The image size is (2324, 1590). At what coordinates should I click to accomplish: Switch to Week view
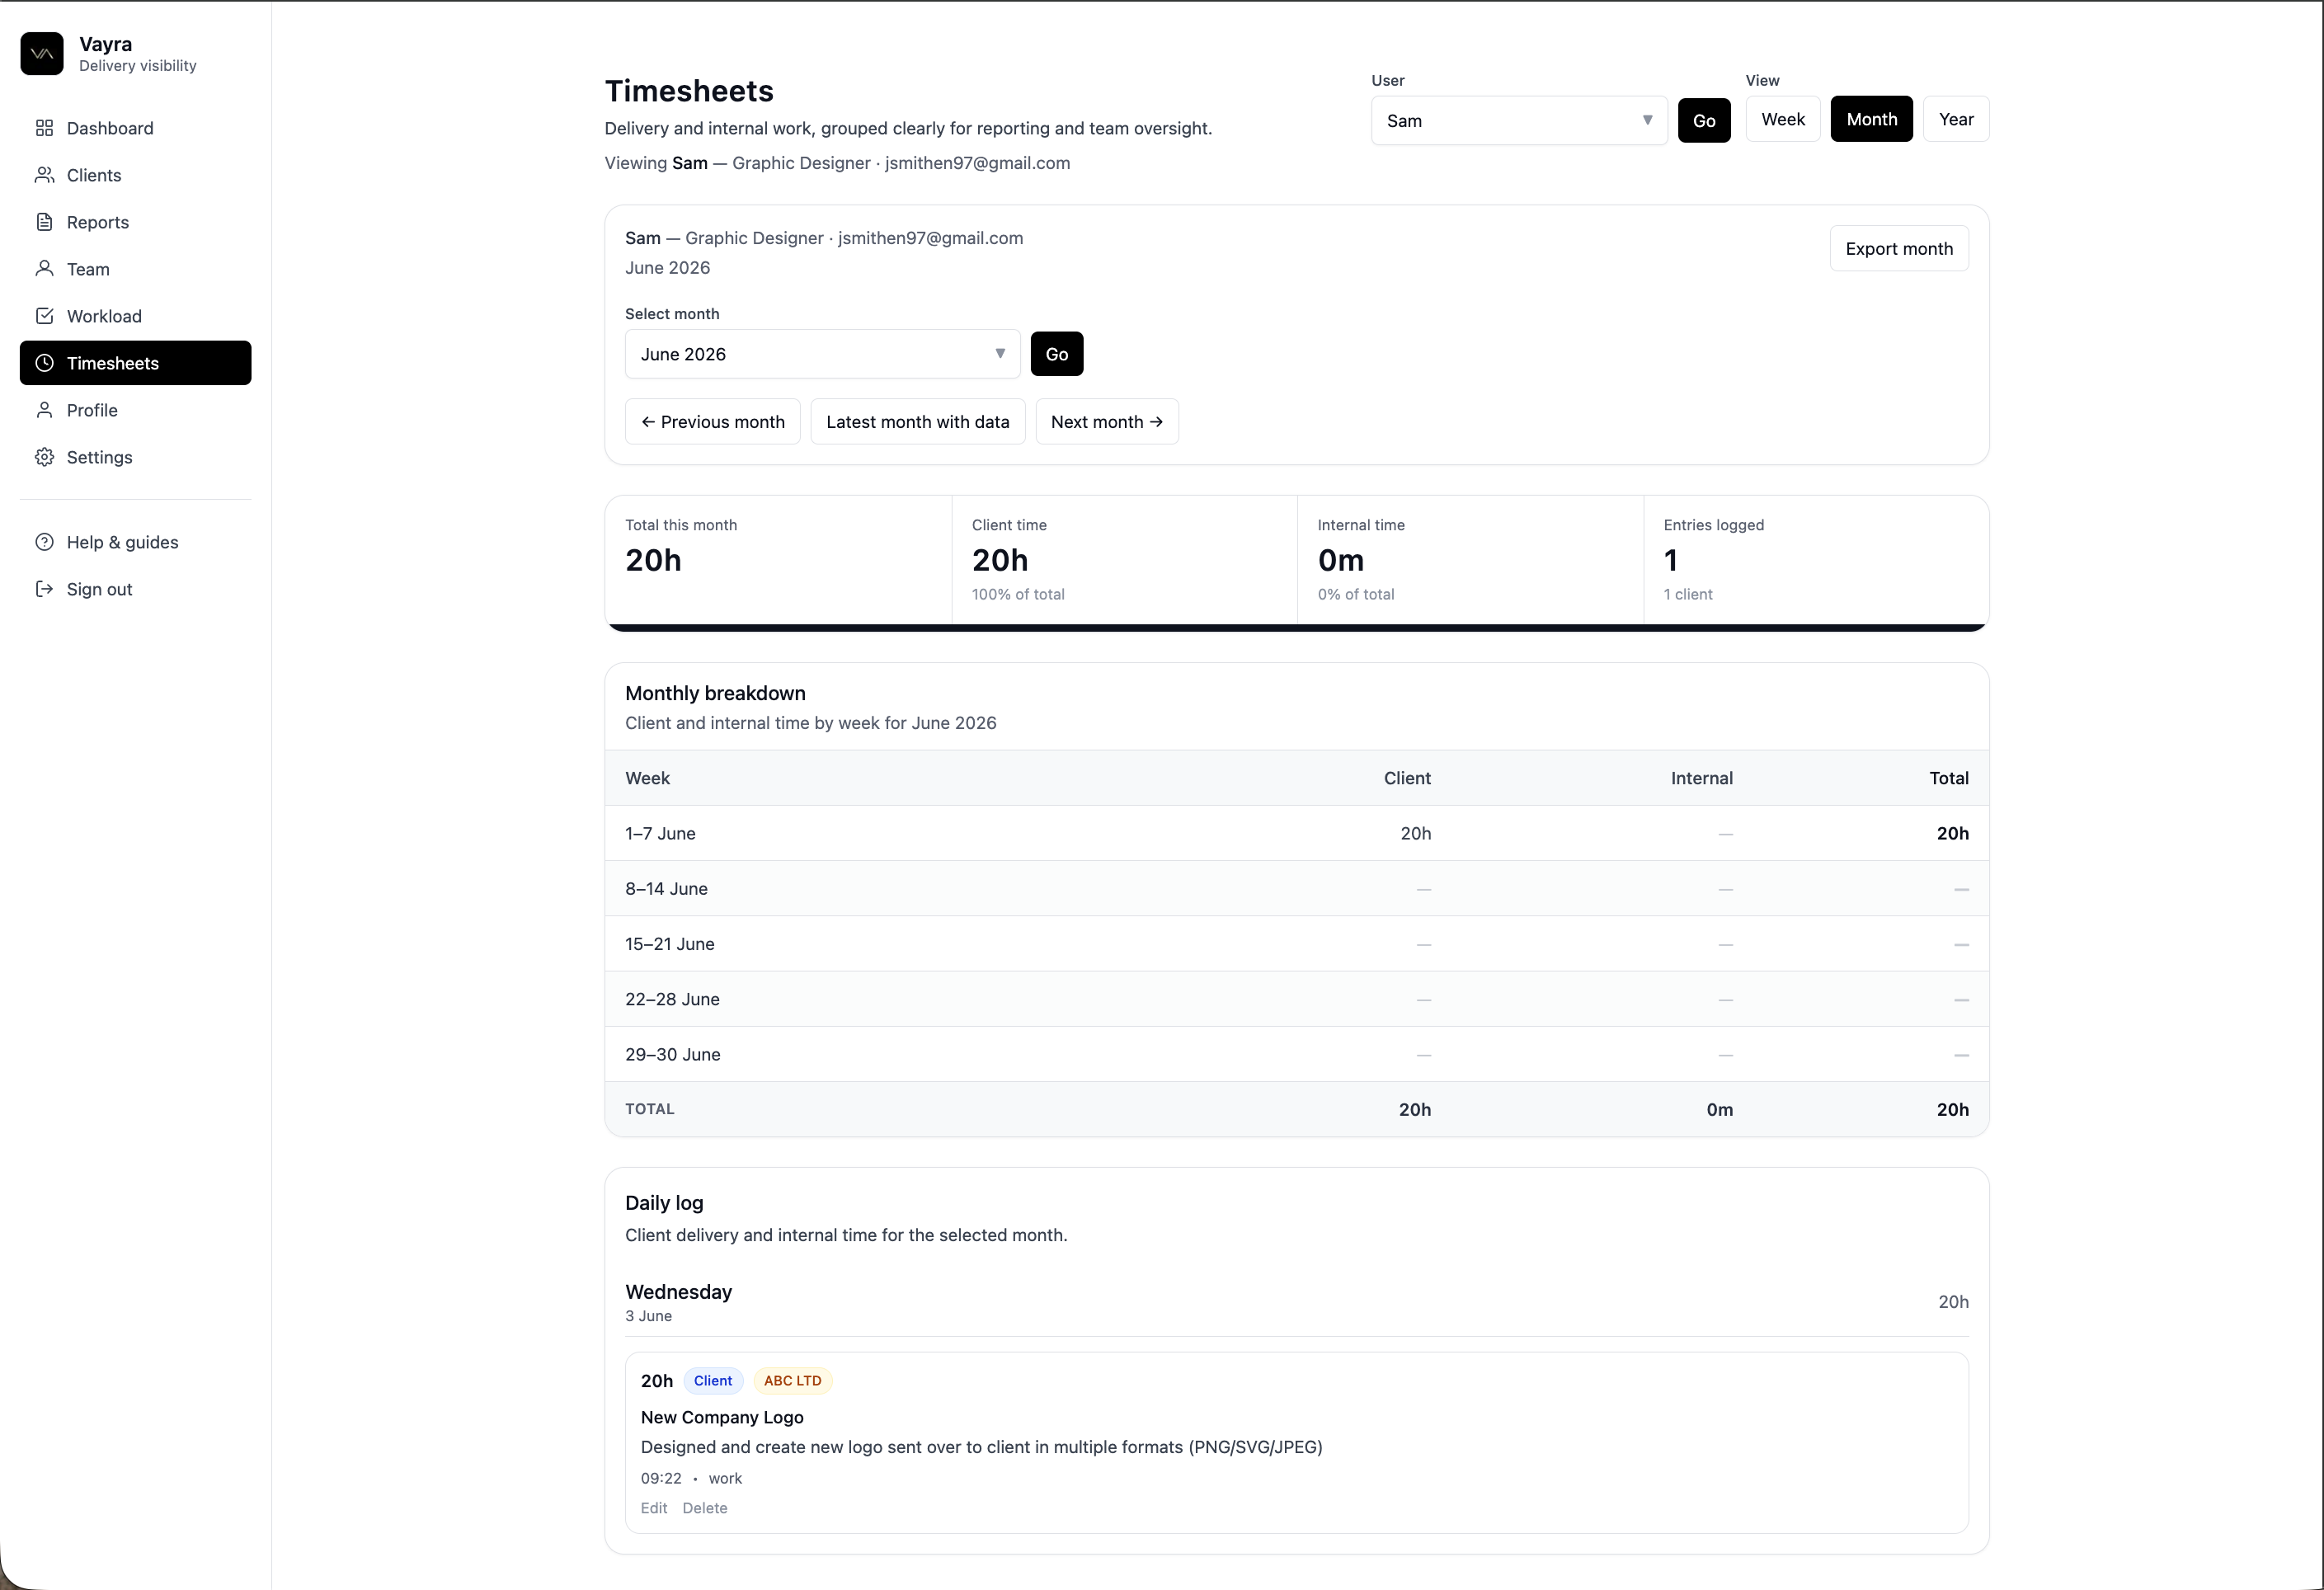click(1782, 119)
